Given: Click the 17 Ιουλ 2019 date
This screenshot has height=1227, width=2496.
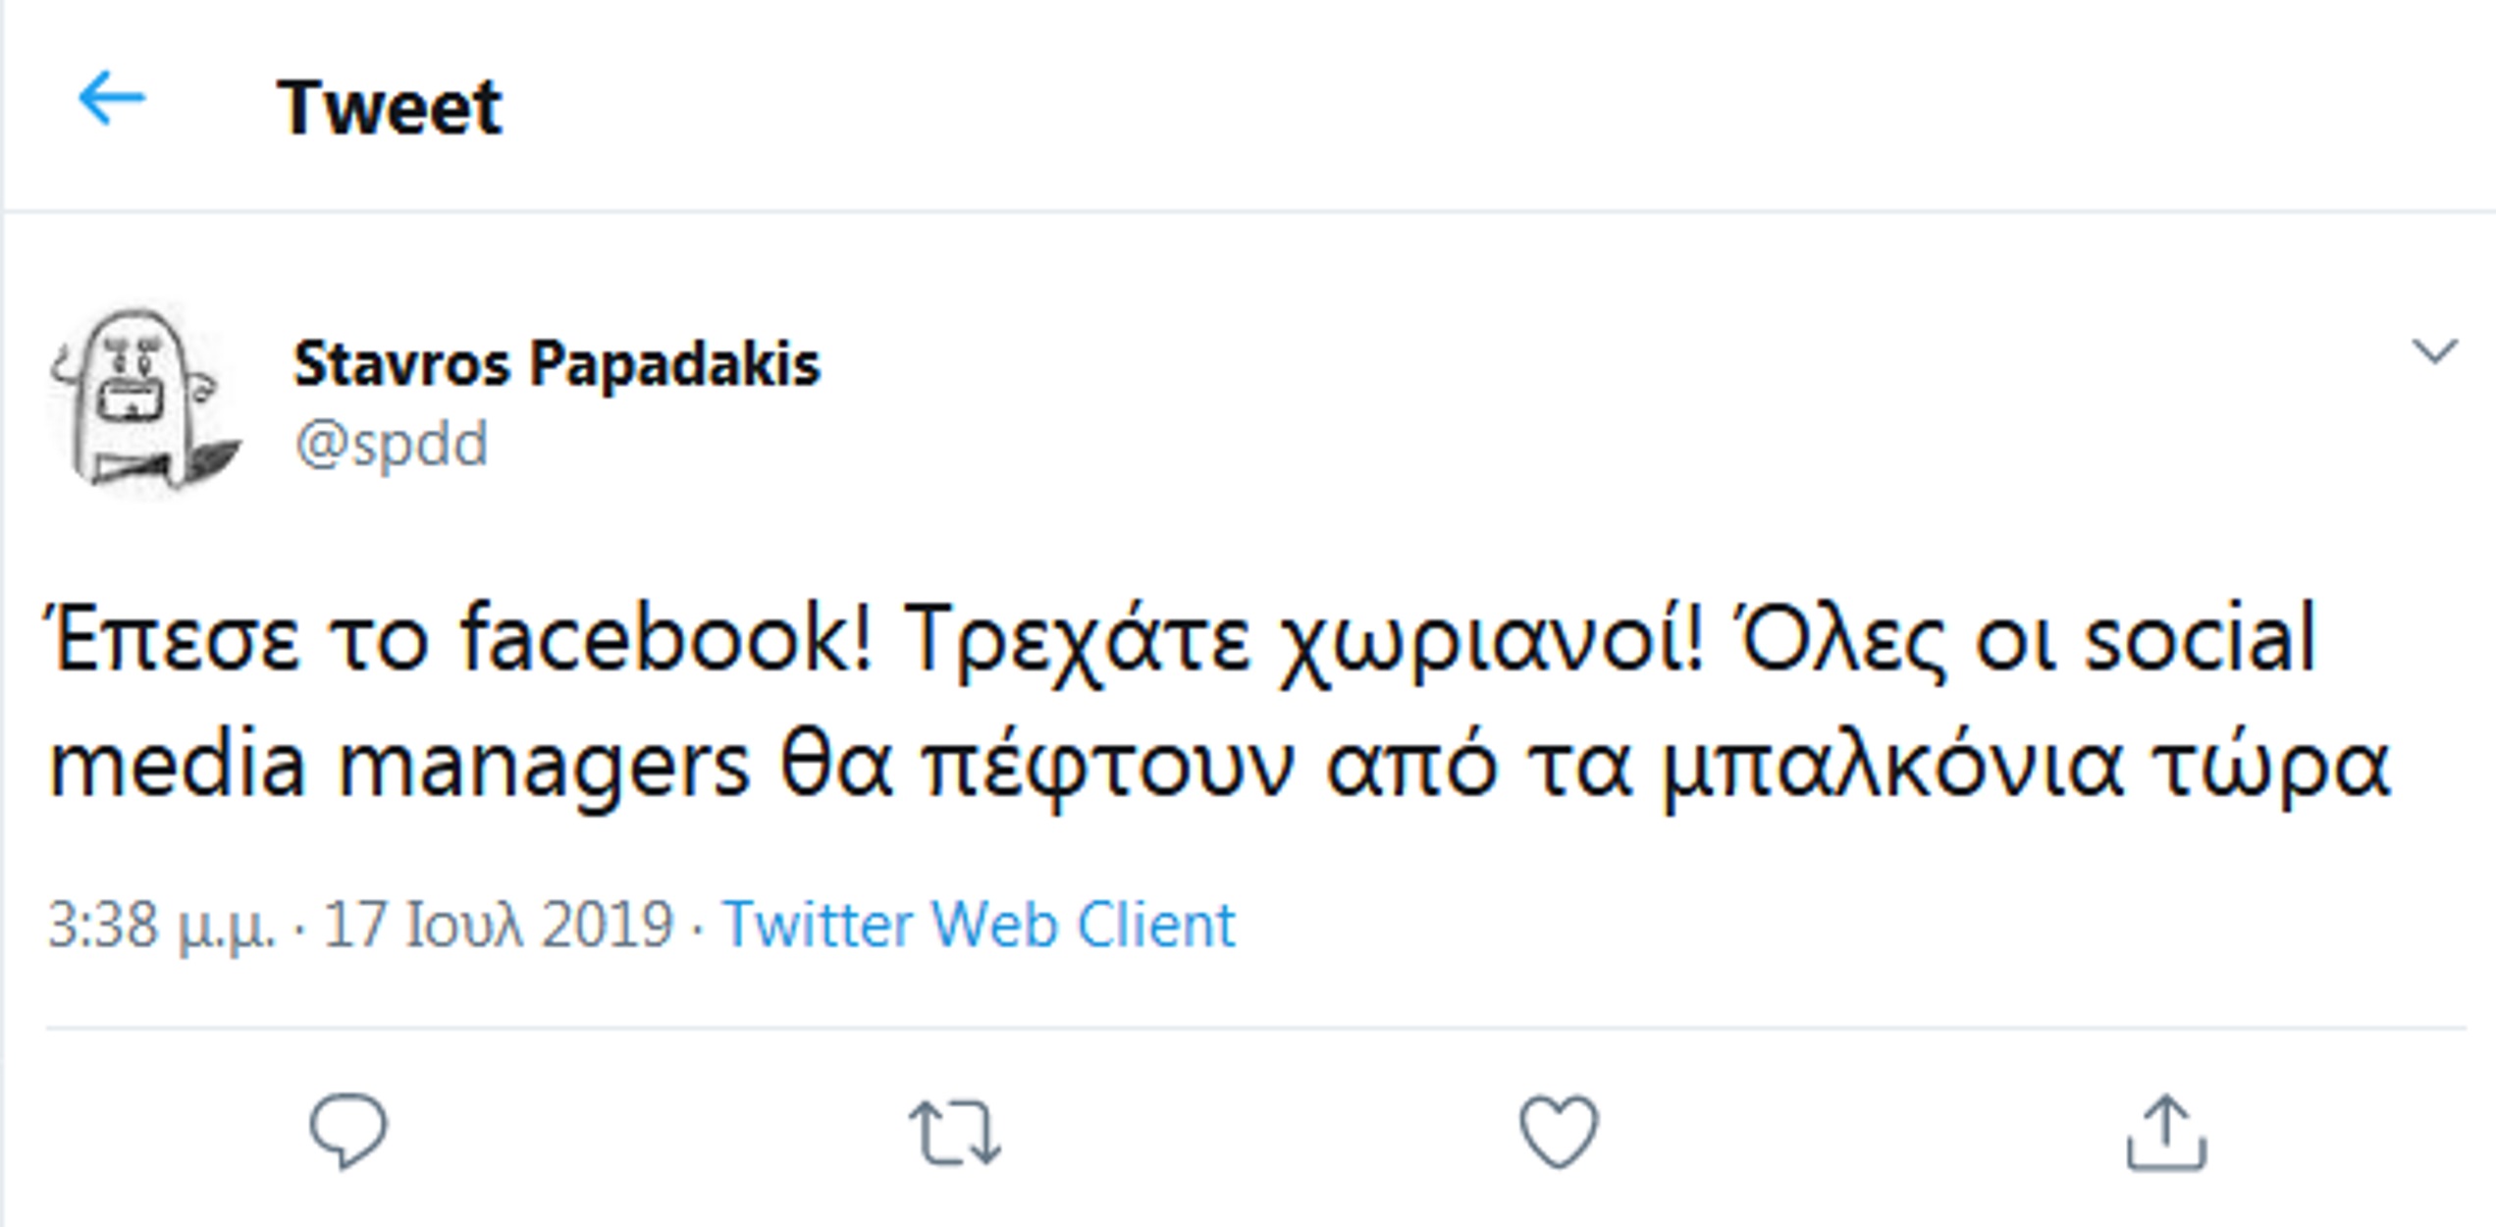Looking at the screenshot, I should point(499,925).
